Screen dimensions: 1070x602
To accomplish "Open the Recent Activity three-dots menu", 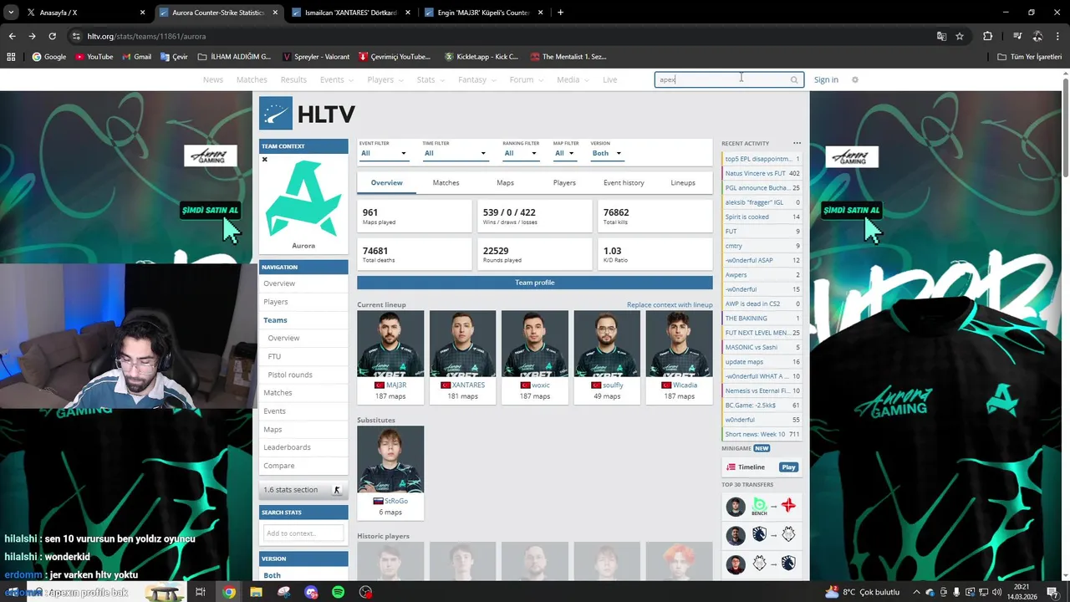I will (x=797, y=143).
